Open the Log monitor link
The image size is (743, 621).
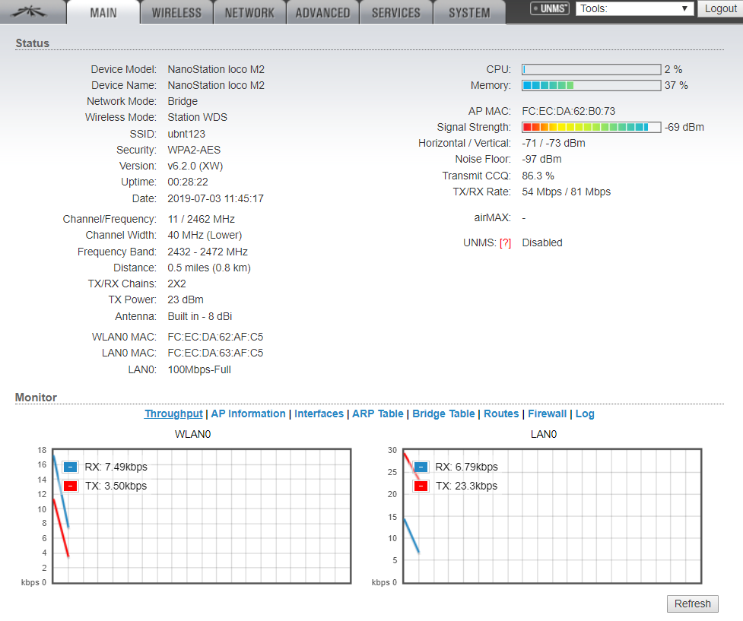click(x=585, y=413)
